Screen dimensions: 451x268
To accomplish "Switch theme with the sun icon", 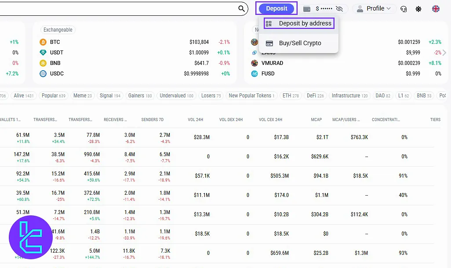I will [x=418, y=9].
